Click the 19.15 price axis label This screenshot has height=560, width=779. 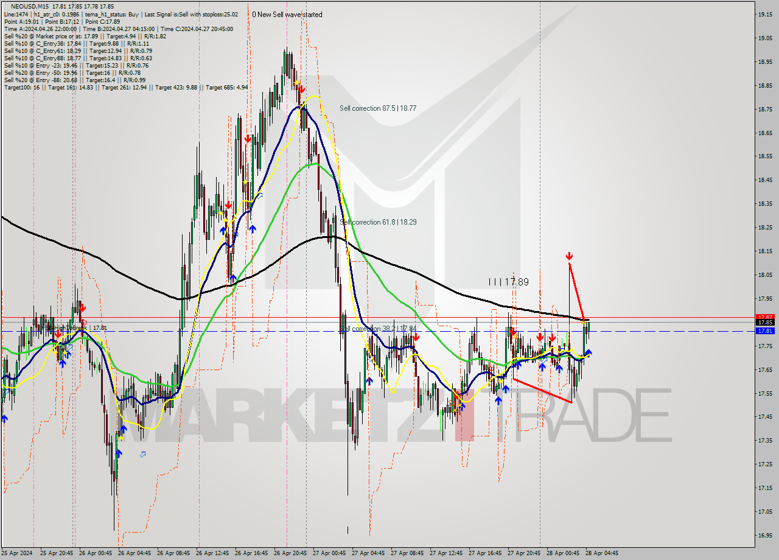(765, 14)
